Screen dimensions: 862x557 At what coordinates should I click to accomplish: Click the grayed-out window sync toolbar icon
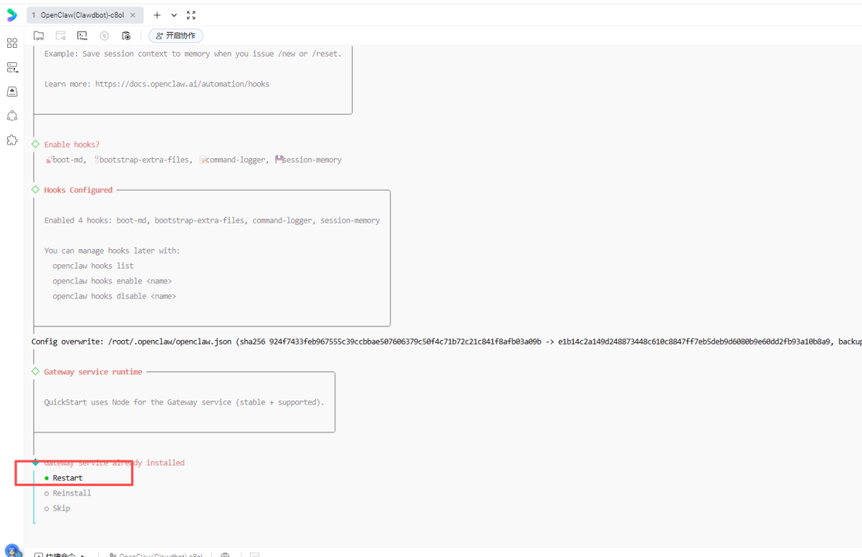pos(61,36)
